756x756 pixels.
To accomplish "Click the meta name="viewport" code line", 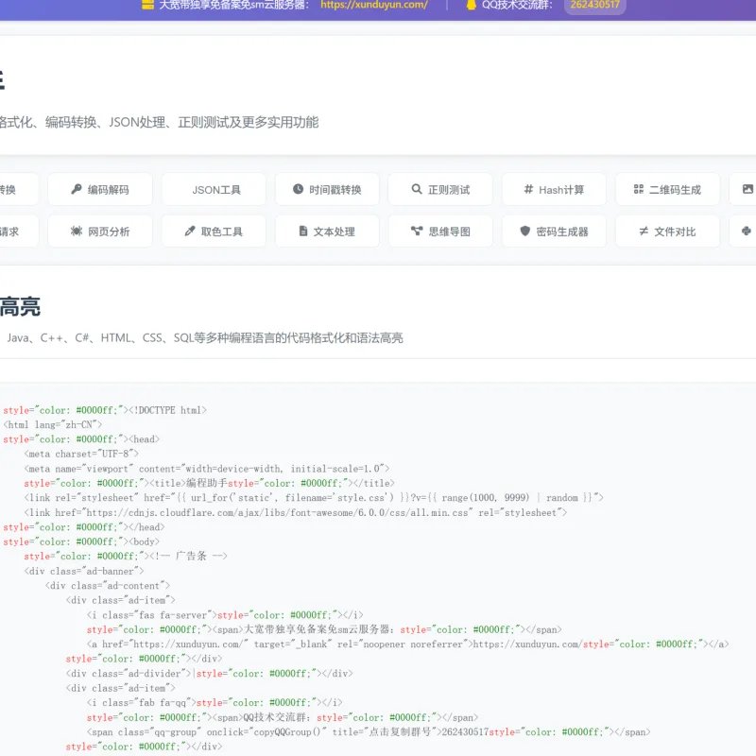I will (207, 469).
